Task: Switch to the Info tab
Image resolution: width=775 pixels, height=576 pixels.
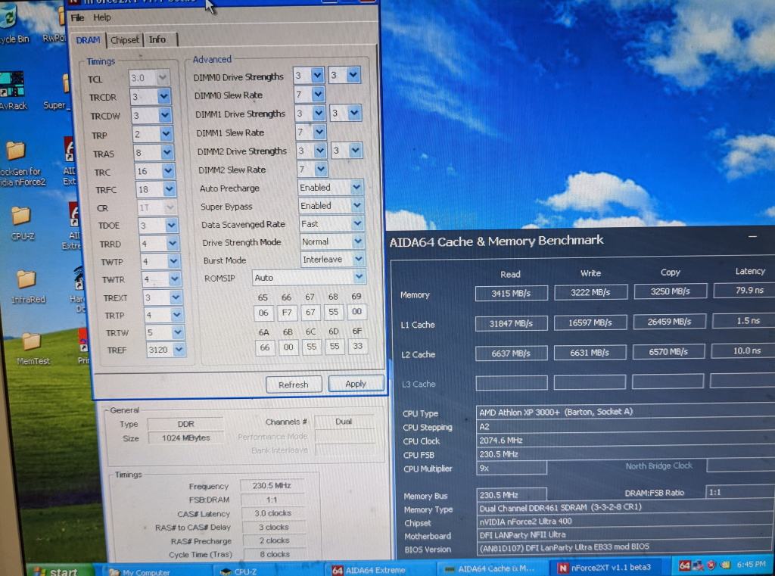Action: [157, 39]
